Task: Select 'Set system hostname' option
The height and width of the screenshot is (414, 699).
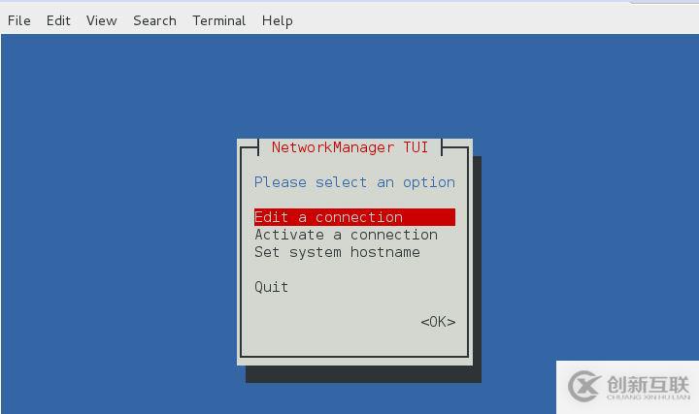Action: click(x=337, y=252)
